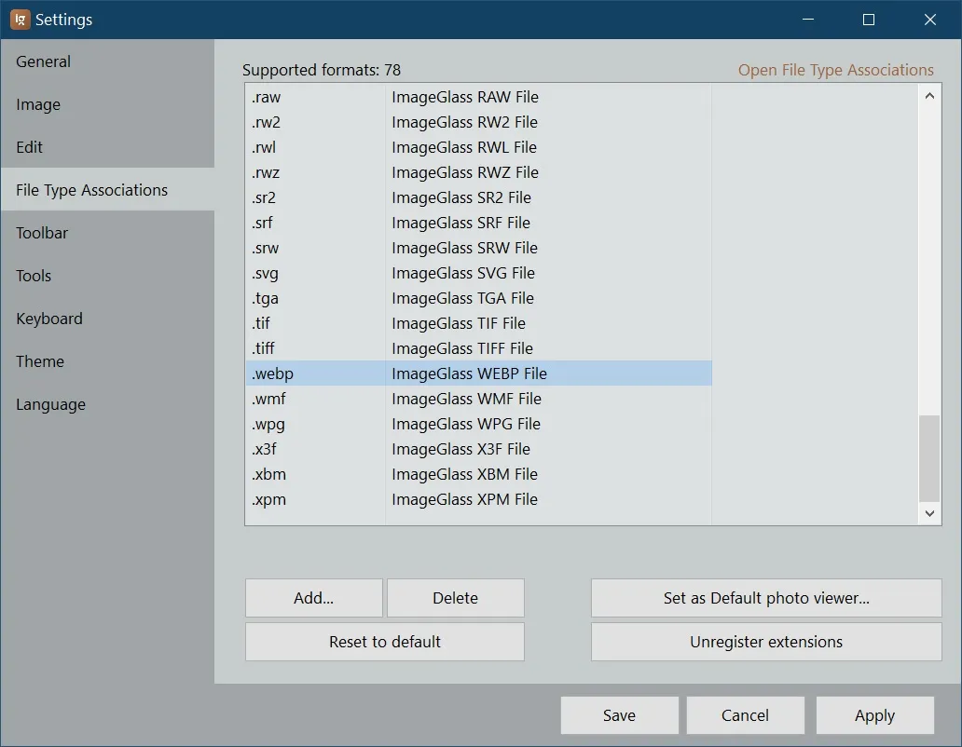The height and width of the screenshot is (747, 962).
Task: Click the 'ImageGlass TIFF File' description
Action: click(x=462, y=348)
